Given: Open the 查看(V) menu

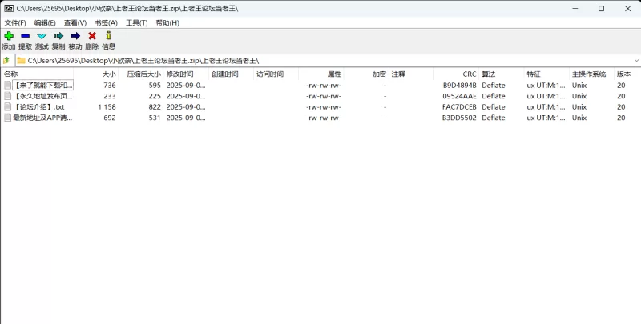Looking at the screenshot, I should [75, 23].
